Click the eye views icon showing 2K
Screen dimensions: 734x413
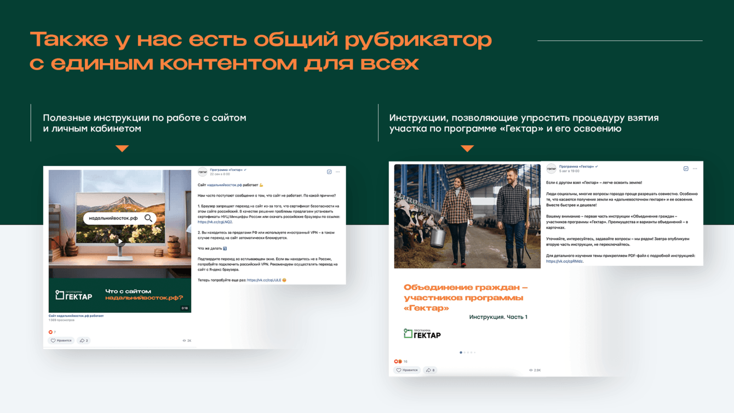[187, 341]
